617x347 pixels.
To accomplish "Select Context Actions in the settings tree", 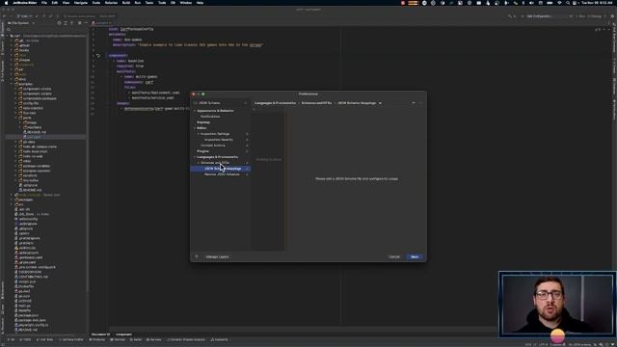I will pyautogui.click(x=213, y=146).
